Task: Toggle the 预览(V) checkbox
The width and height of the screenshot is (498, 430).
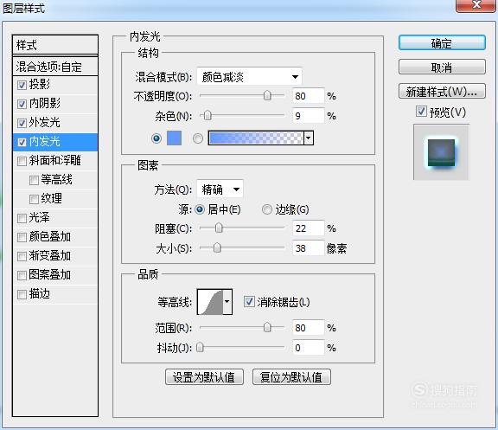Action: coord(421,112)
